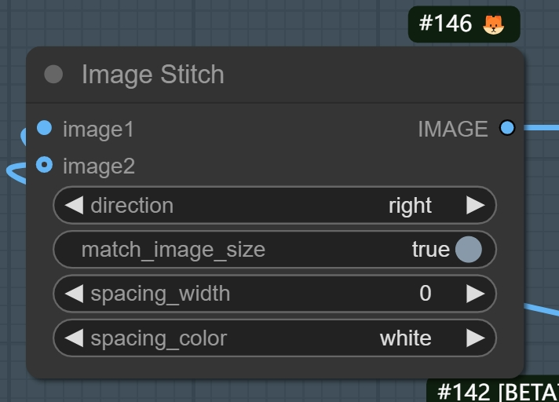This screenshot has width=559, height=402.
Task: Click the spacing_width value 0
Action: (425, 294)
